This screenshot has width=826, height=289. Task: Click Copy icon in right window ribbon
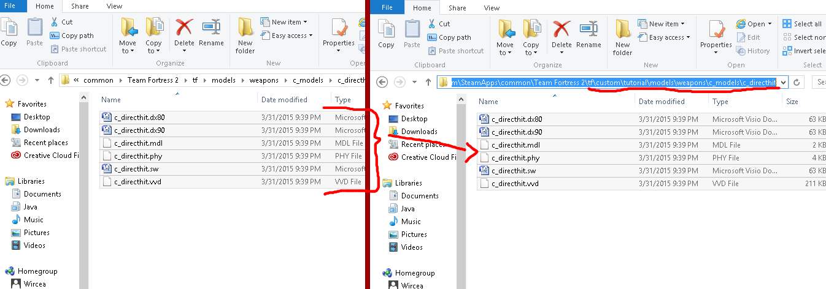[x=386, y=34]
